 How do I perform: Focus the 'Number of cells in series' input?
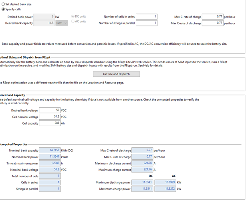click(x=147, y=17)
